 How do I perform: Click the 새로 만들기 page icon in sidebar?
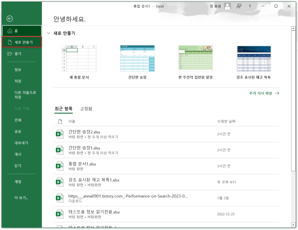pos(10,42)
